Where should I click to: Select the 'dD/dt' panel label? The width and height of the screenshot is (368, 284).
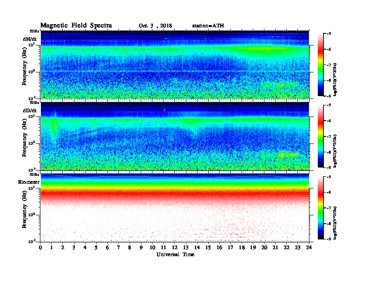(x=30, y=110)
